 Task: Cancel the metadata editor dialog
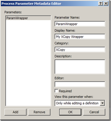pos(94,112)
